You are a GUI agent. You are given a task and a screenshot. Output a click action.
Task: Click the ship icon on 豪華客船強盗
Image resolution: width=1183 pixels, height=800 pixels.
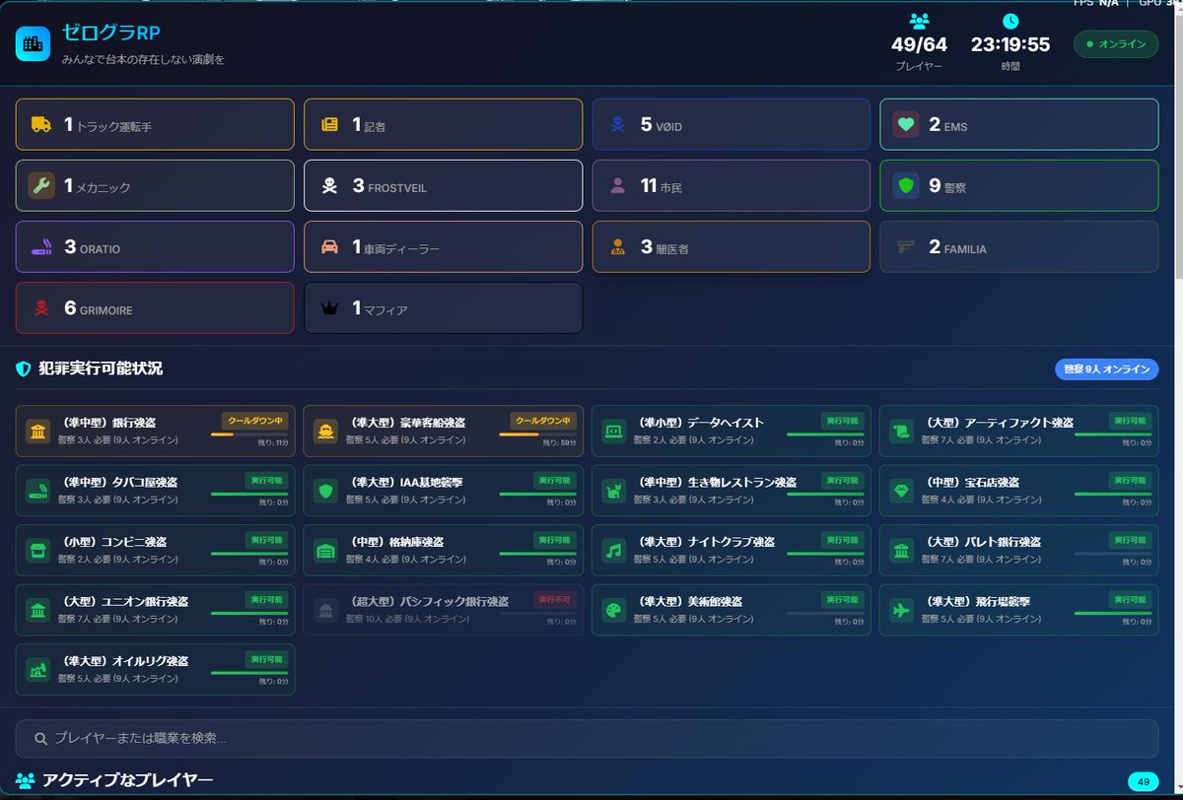point(326,431)
